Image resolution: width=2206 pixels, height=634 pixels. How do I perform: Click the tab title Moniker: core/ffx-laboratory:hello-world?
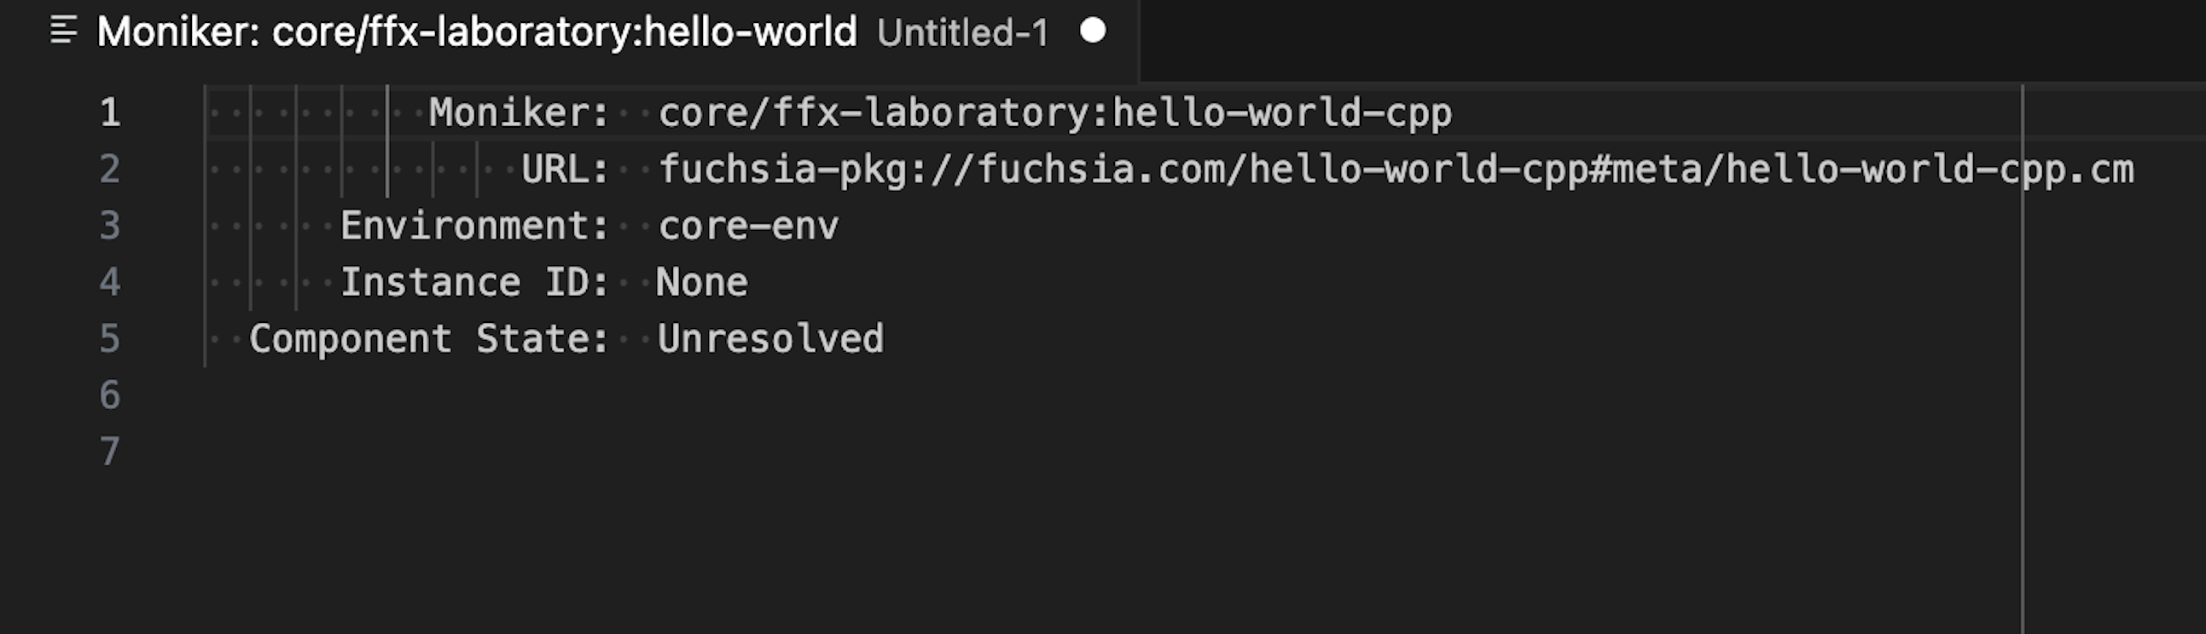476,32
